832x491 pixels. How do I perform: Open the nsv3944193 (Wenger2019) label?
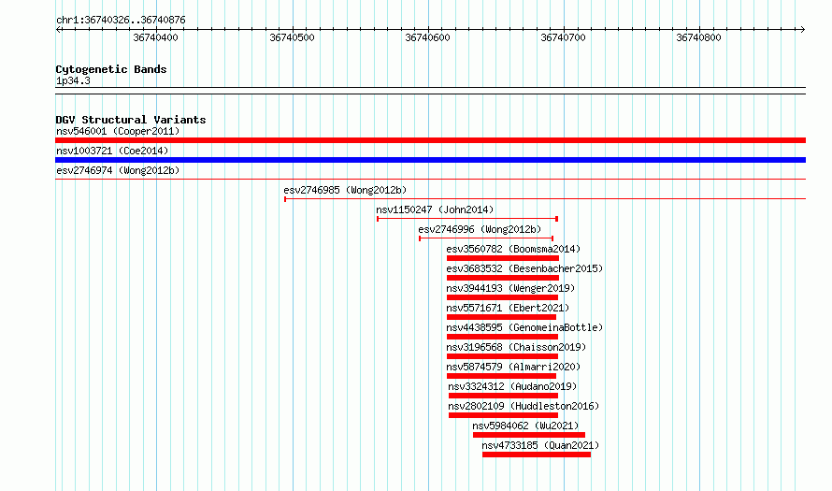click(510, 288)
